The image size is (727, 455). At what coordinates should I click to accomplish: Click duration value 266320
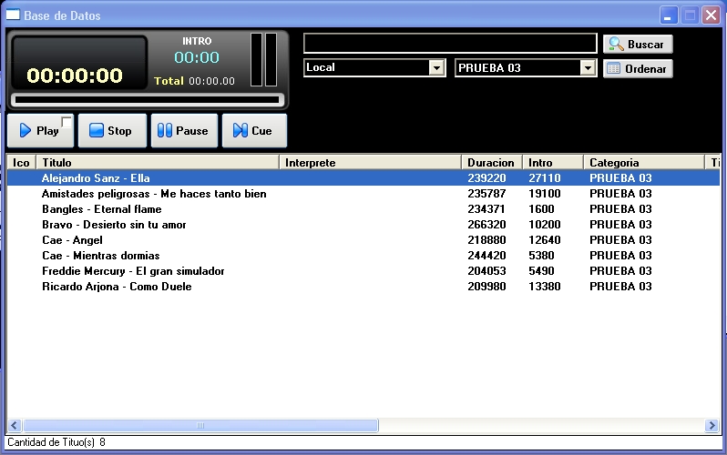tap(486, 225)
